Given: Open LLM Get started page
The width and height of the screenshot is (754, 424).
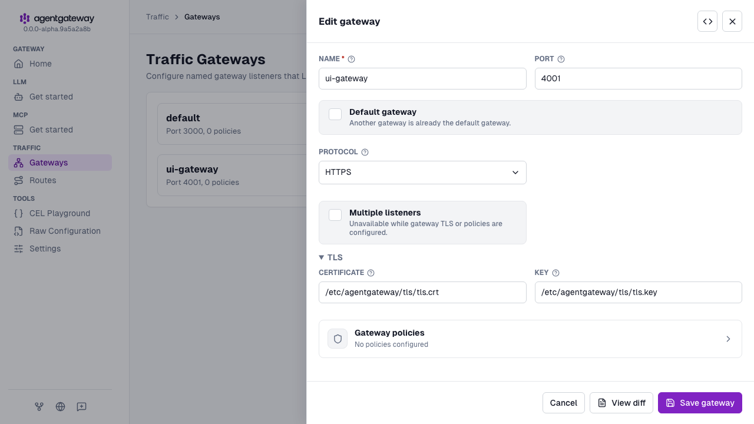Looking at the screenshot, I should coord(60,97).
